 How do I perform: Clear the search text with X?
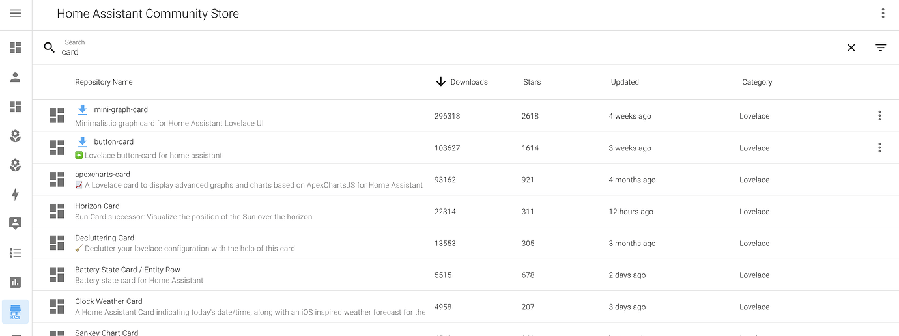tap(851, 48)
